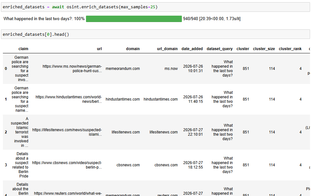311x196 pixels.
Task: Click the hindustantimes.com domain cell in row 1
Action: (x=122, y=99)
